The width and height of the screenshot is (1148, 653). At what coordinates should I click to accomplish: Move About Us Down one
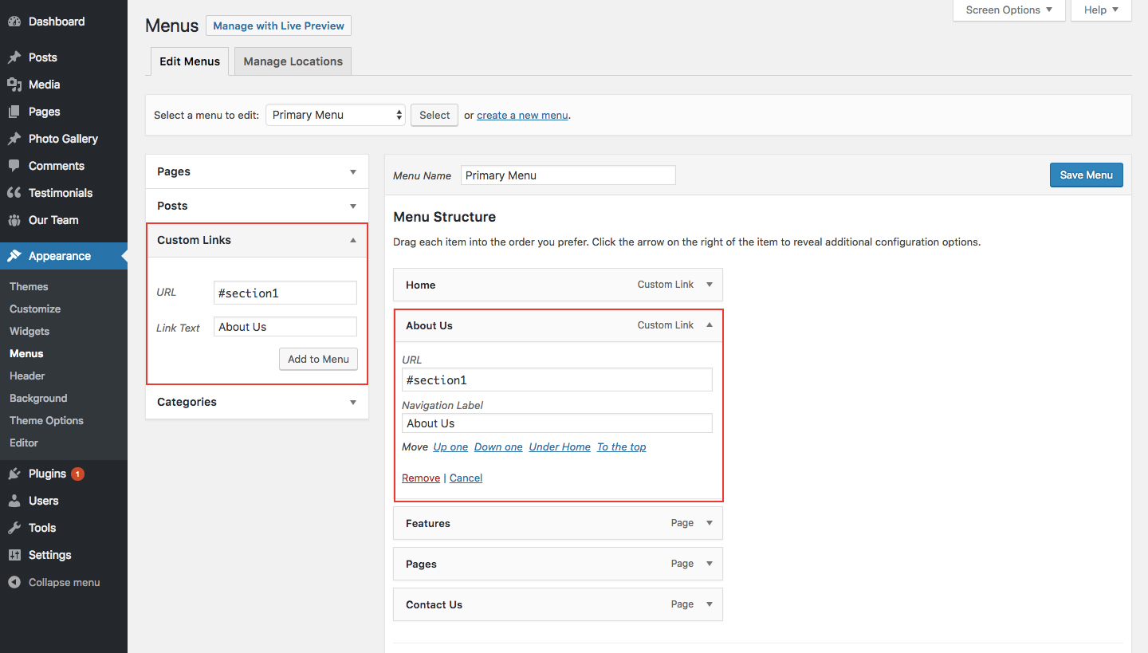coord(498,447)
